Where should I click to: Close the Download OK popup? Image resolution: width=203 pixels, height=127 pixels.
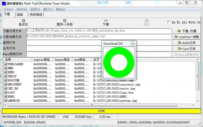point(133,44)
